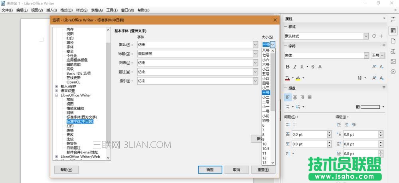Toggle text Shadow in the sidebar
The width and height of the screenshot is (399, 183).
tap(320, 67)
